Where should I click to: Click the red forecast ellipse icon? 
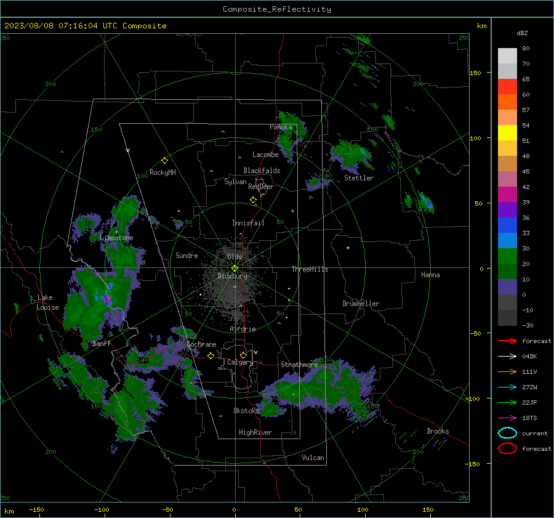(507, 448)
